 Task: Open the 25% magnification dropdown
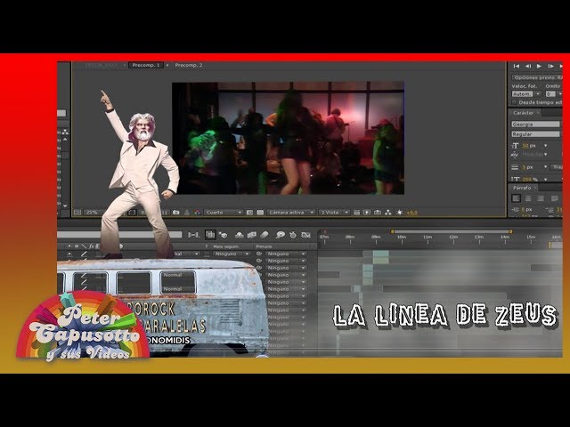94,213
